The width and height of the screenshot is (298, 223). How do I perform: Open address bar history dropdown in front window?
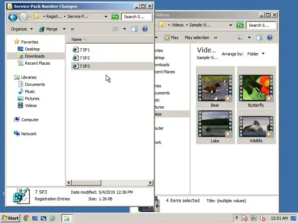[106, 17]
